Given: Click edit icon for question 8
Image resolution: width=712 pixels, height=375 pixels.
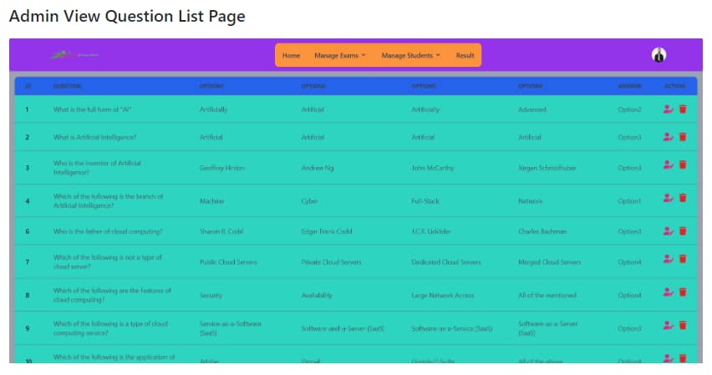Looking at the screenshot, I should pyautogui.click(x=668, y=292).
